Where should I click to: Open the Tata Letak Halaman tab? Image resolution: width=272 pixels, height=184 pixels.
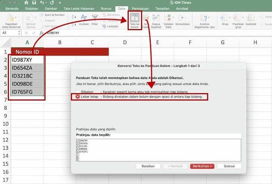(x=79, y=9)
